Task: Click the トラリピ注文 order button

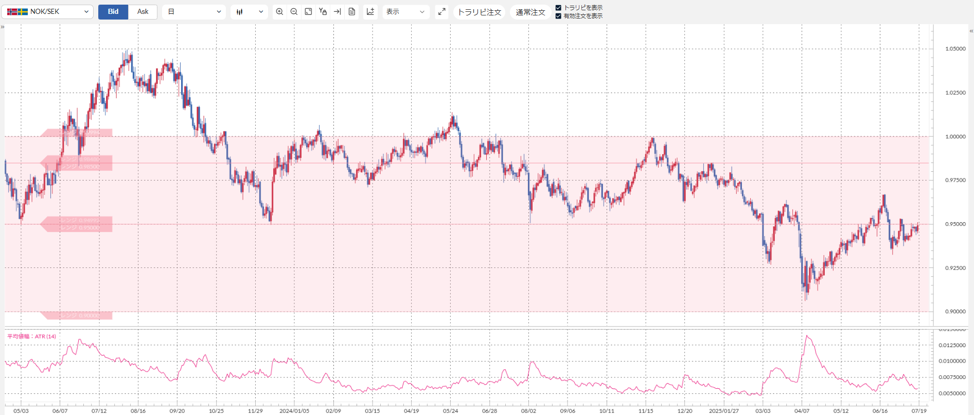Action: click(479, 12)
